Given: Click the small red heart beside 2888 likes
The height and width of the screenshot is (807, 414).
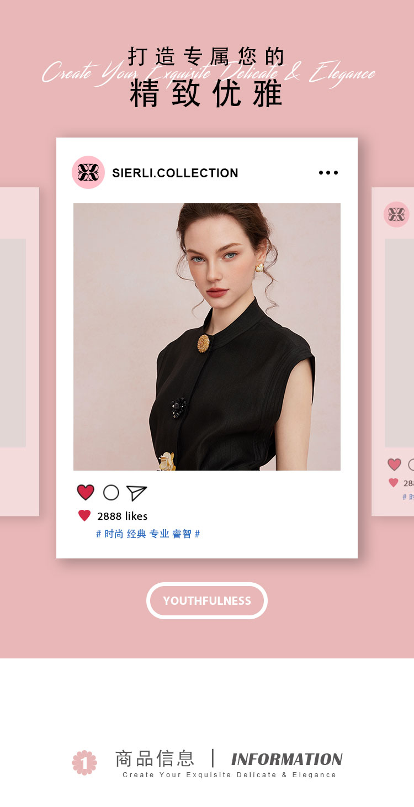Looking at the screenshot, I should point(84,516).
